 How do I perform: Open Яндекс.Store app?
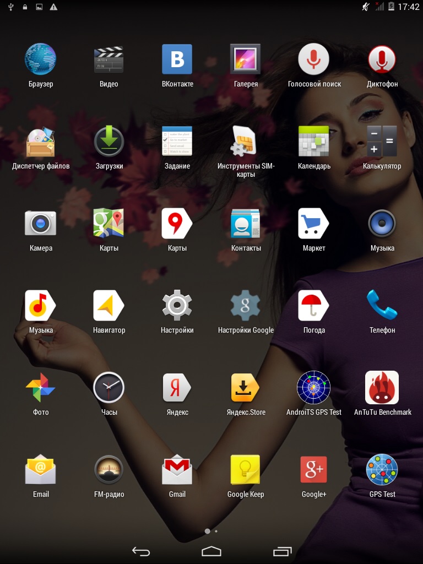point(245,387)
